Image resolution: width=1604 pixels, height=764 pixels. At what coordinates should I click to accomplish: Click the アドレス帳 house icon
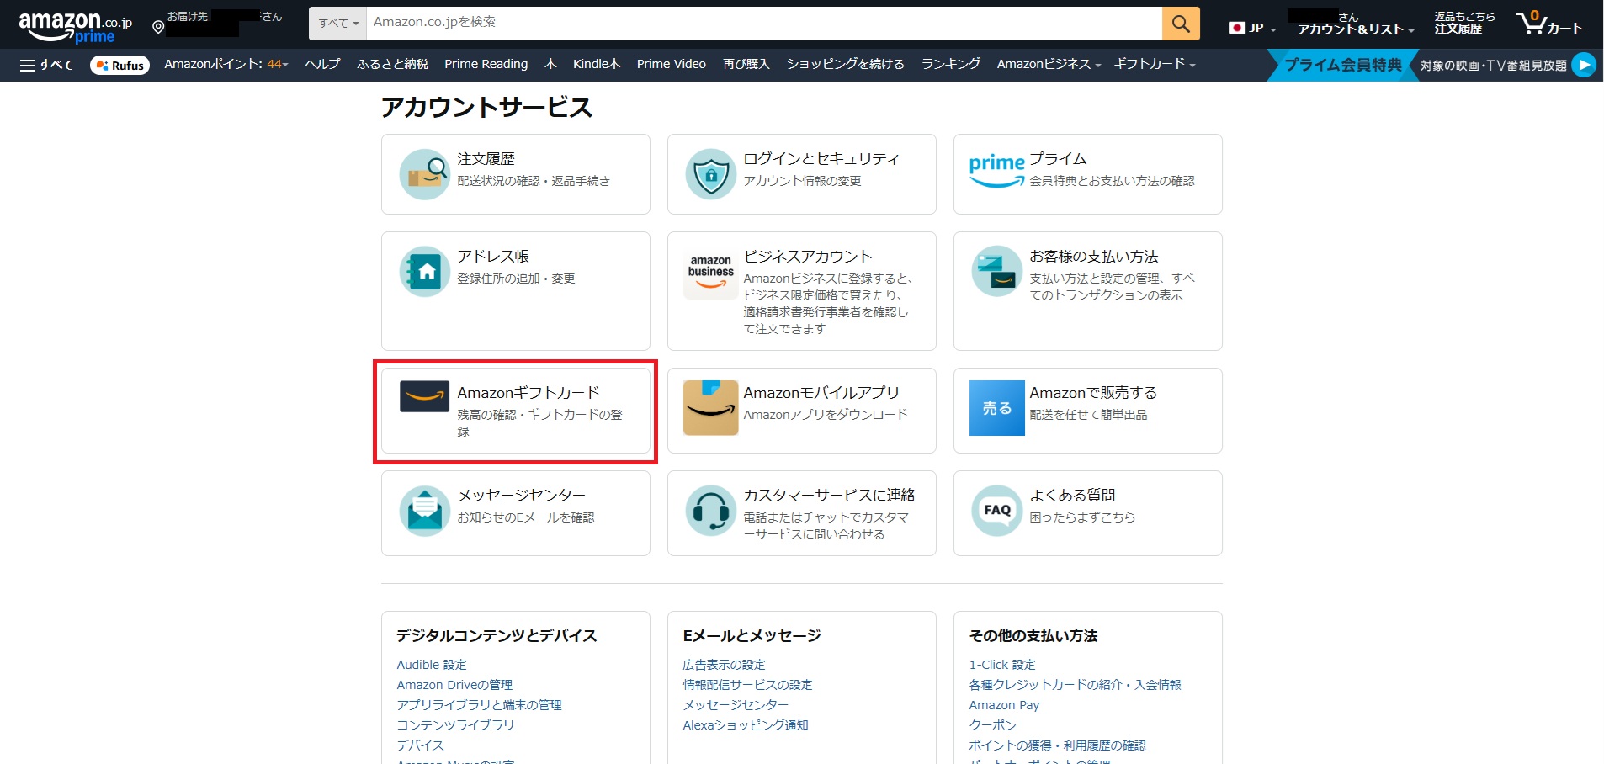click(x=424, y=272)
